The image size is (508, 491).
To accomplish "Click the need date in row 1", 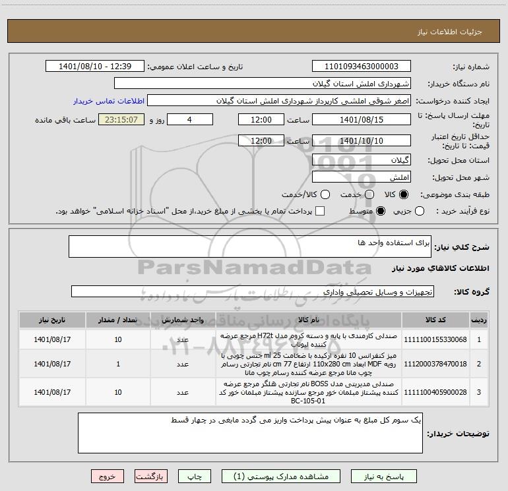I will pos(52,339).
